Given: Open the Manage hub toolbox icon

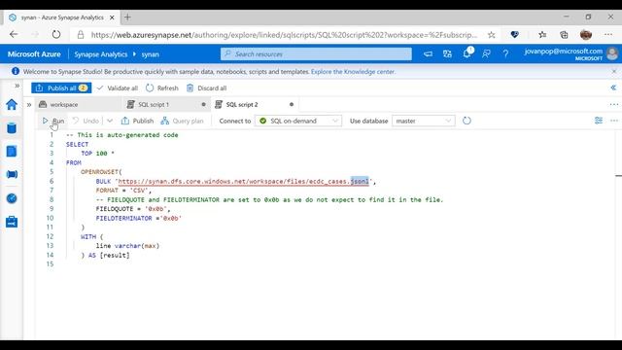Looking at the screenshot, I should [12, 222].
